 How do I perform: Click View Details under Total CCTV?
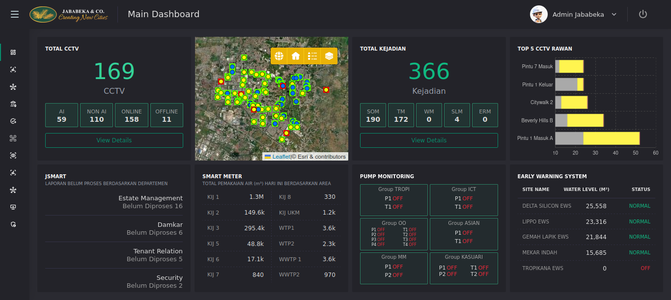tap(114, 140)
